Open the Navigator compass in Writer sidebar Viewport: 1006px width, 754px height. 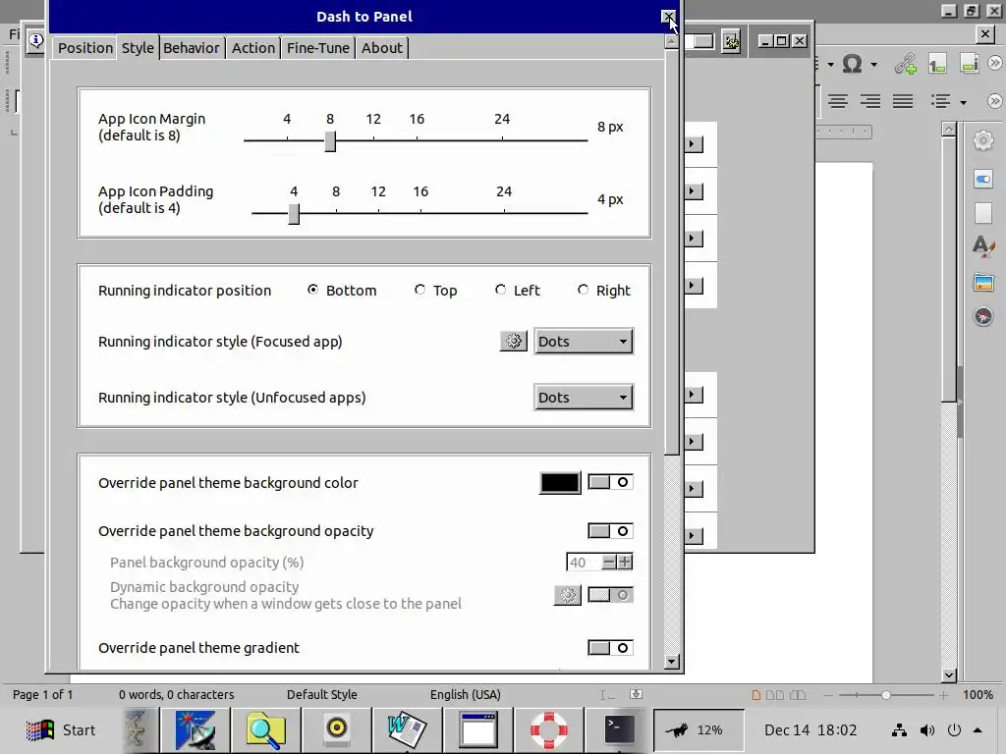pyautogui.click(x=982, y=316)
